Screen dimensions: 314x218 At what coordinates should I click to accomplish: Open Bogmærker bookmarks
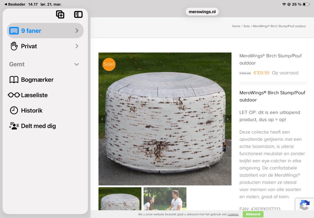(45, 80)
